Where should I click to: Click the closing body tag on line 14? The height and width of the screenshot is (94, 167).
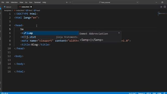[x=20, y=64]
